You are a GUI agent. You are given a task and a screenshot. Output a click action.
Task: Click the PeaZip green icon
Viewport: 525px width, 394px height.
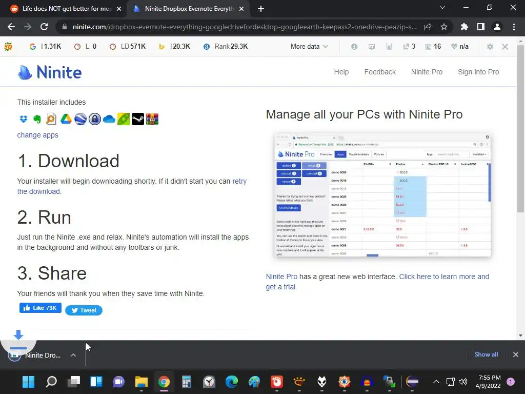click(x=124, y=119)
